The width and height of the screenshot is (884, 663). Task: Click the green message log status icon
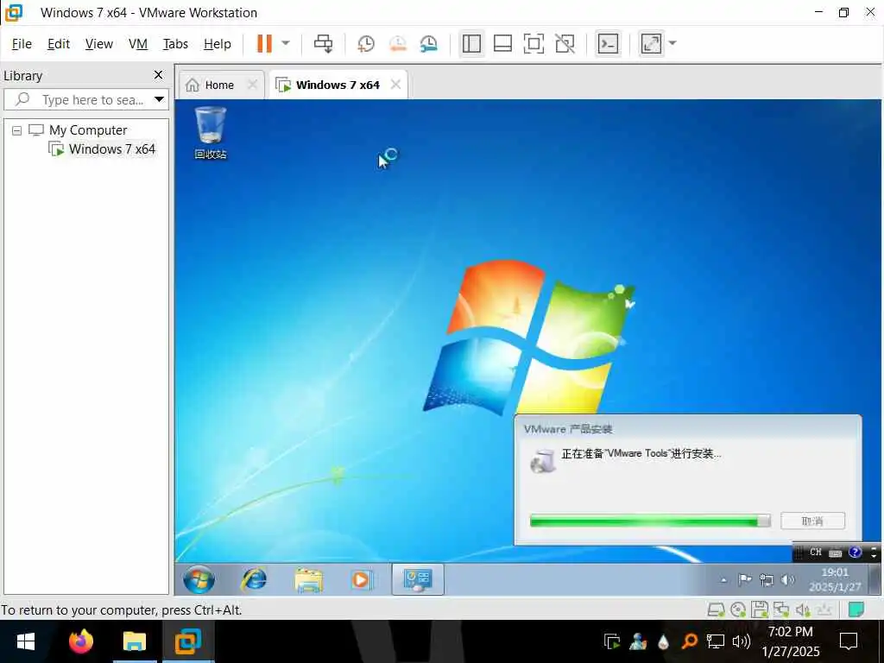click(x=856, y=610)
